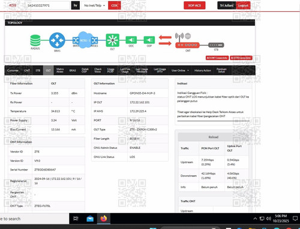
Task: Click the Firefox taskbar icon
Action: coord(104,219)
